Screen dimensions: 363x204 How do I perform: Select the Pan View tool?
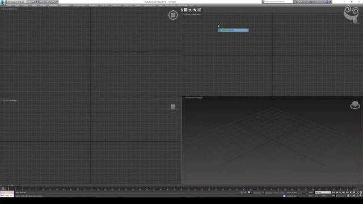[x=354, y=195]
